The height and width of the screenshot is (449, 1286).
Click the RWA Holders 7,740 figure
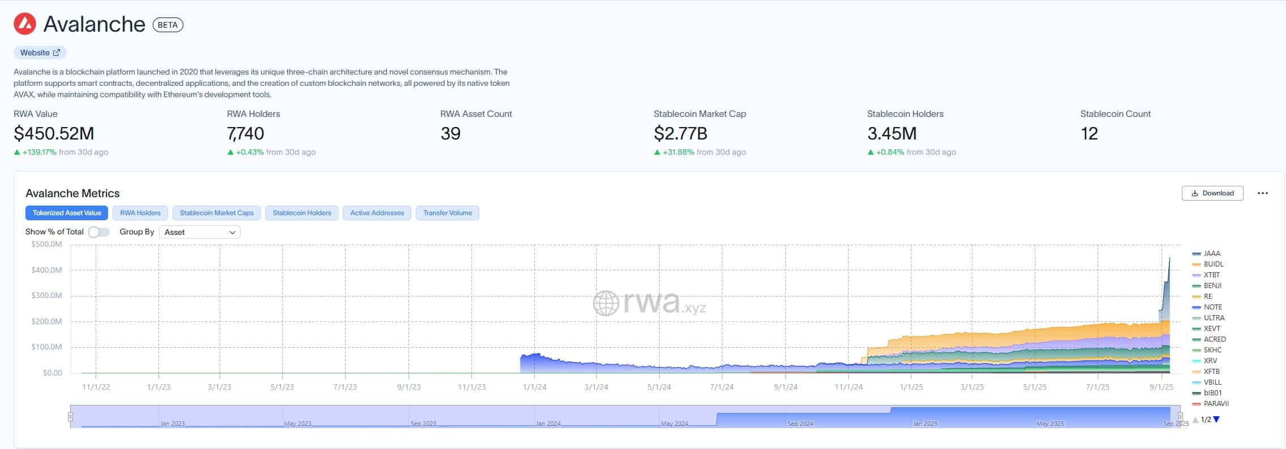coord(246,133)
